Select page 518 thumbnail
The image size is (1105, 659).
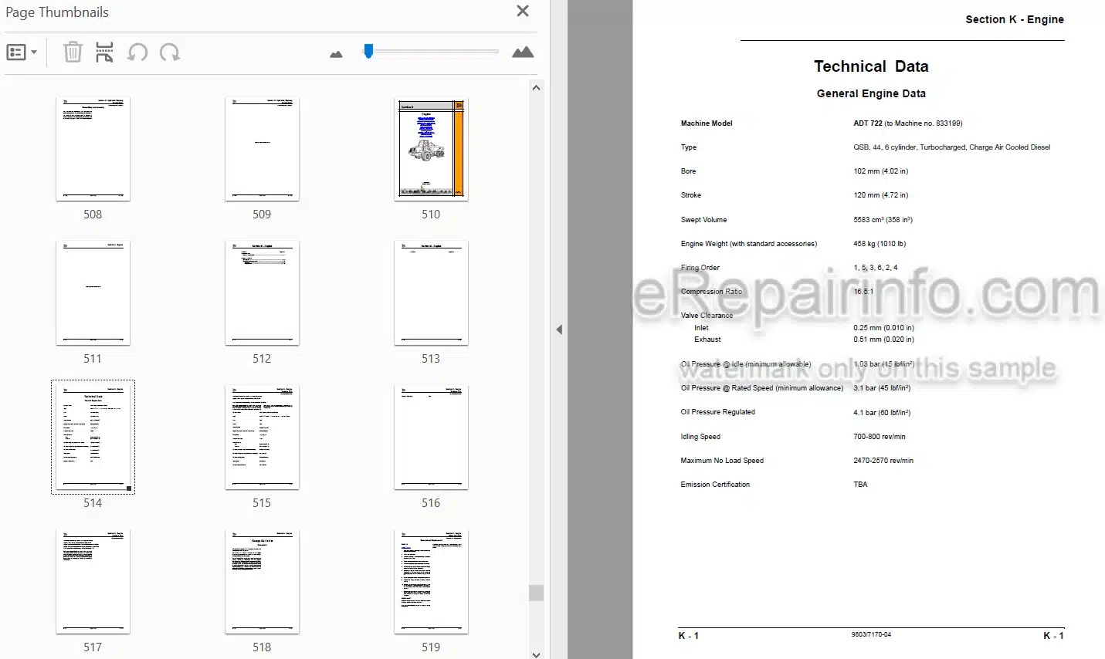tap(262, 582)
